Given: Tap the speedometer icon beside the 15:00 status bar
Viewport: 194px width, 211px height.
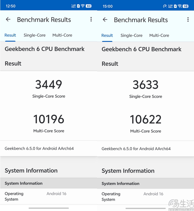Looking at the screenshot, I should 165,6.
